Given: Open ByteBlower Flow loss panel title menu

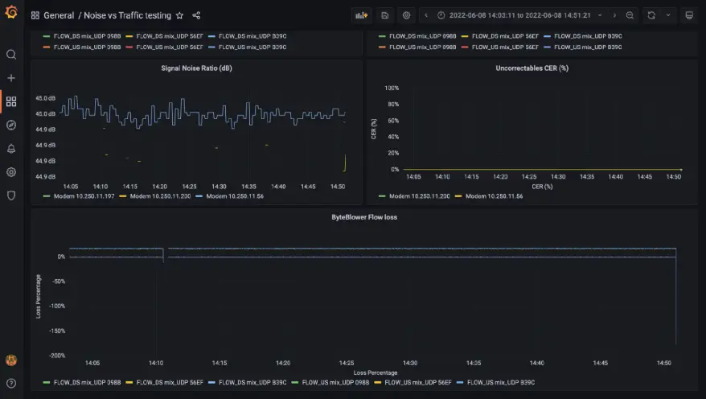Looking at the screenshot, I should 364,217.
